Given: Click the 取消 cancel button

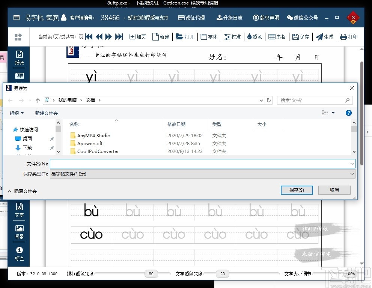Looking at the screenshot, I should click(x=334, y=190).
